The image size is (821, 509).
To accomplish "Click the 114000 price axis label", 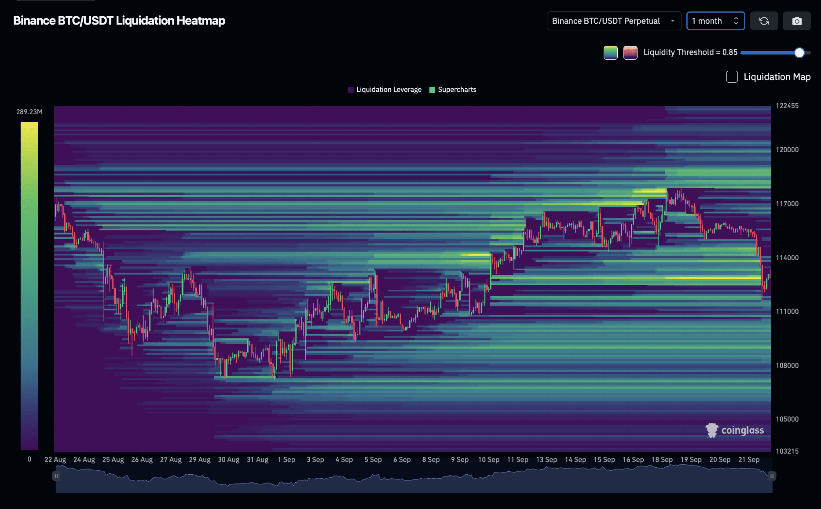I will pyautogui.click(x=787, y=258).
